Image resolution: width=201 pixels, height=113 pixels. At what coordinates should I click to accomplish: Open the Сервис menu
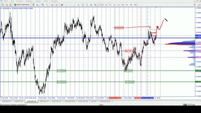coord(38,1)
